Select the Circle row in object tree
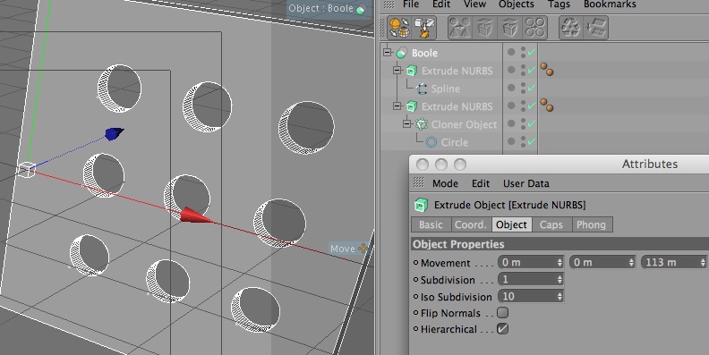This screenshot has height=355, width=709. click(454, 142)
